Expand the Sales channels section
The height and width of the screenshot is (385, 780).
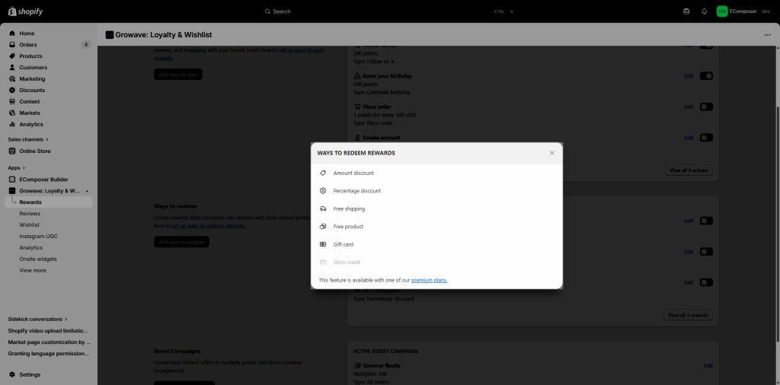tap(28, 139)
